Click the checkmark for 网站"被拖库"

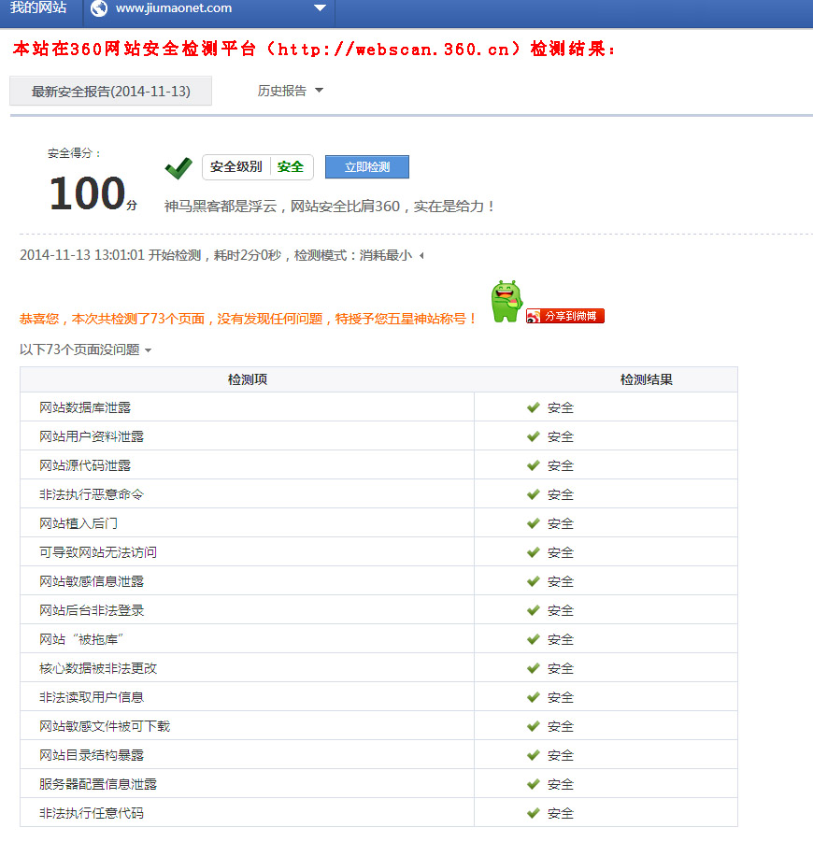[x=533, y=639]
